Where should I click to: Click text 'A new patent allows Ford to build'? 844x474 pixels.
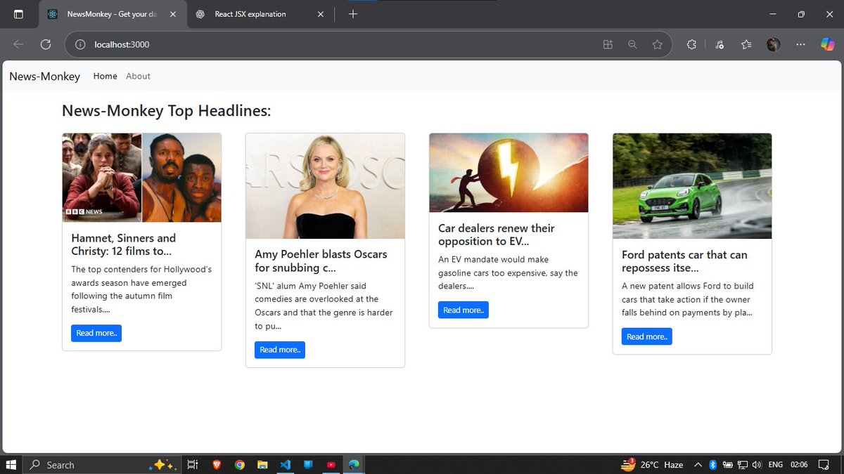point(688,286)
